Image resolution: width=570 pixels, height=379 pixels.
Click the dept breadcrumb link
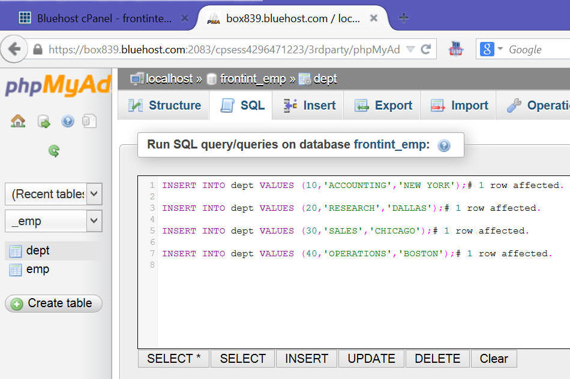point(325,78)
